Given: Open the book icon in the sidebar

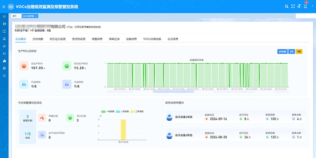Looking at the screenshot, I should pyautogui.click(x=4, y=31).
